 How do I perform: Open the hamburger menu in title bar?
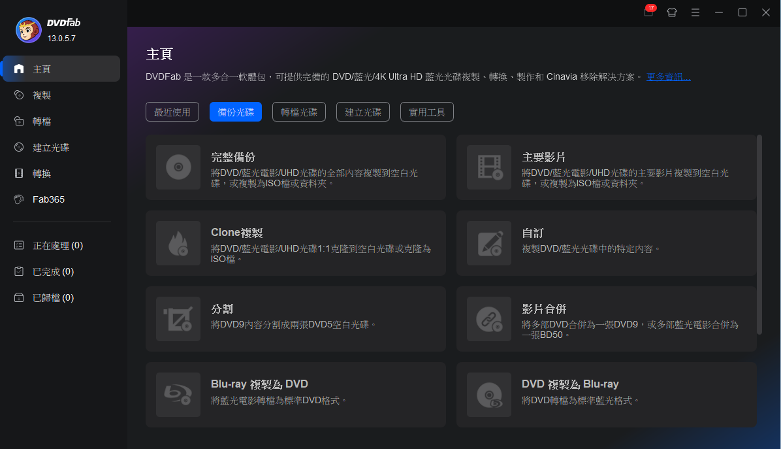(x=695, y=12)
